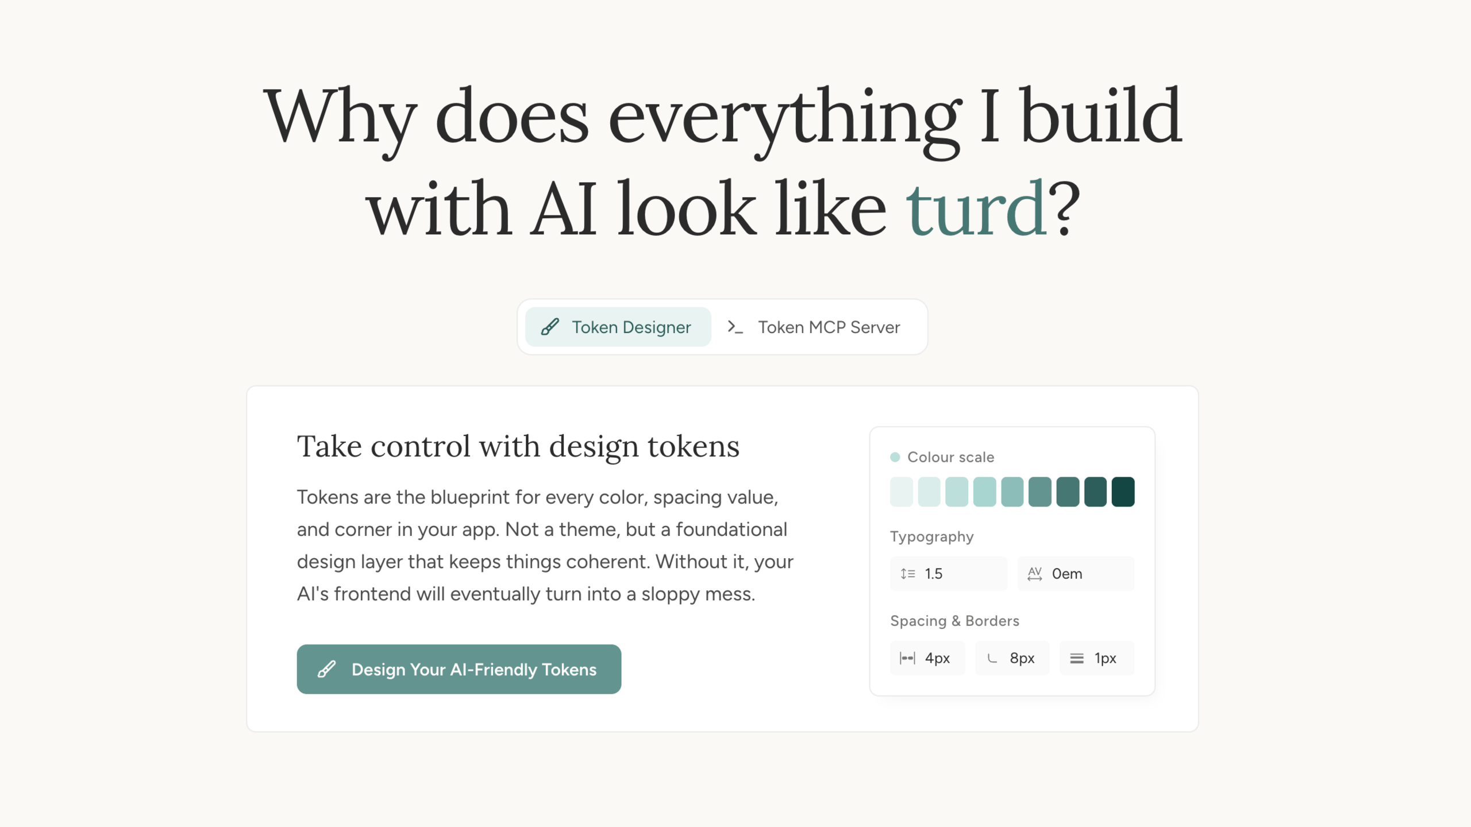Open the Token MCP Server tab
The width and height of the screenshot is (1471, 827).
pyautogui.click(x=816, y=327)
